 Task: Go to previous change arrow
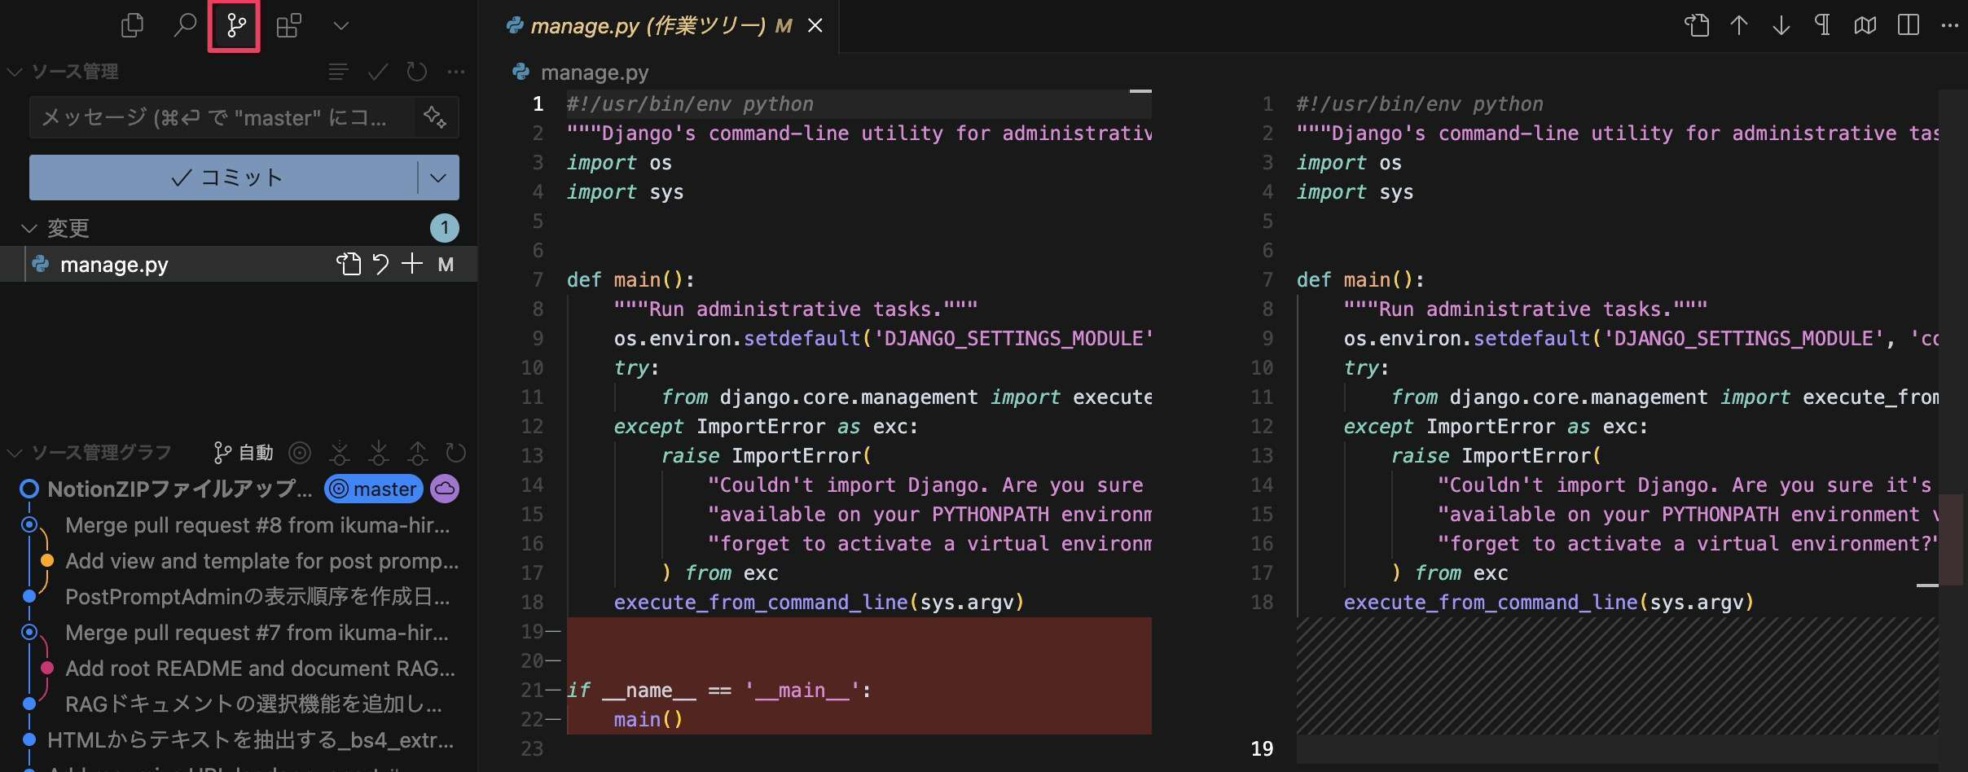(x=1739, y=25)
